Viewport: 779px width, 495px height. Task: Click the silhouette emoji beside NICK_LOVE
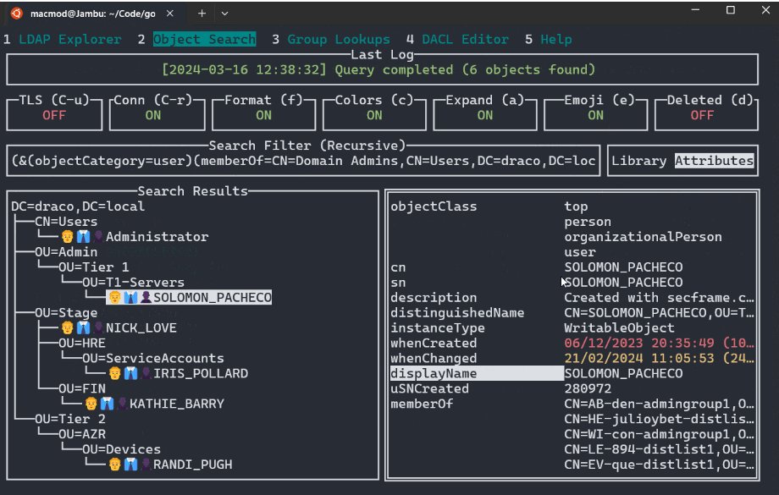tap(98, 327)
